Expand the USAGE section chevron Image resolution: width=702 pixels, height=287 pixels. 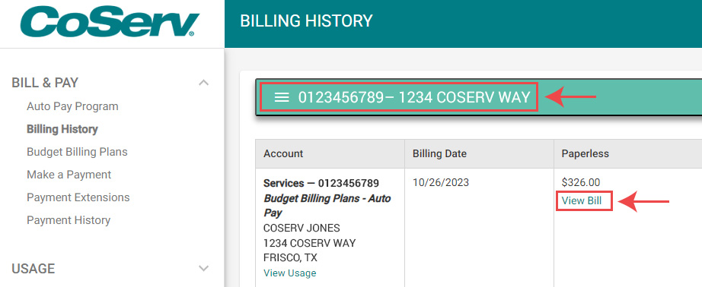(204, 268)
